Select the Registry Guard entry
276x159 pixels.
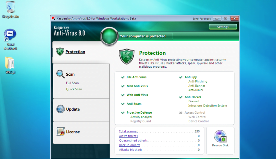tap(141, 121)
